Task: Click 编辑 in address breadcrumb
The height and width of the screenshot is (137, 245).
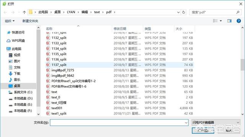Action: (x=85, y=12)
